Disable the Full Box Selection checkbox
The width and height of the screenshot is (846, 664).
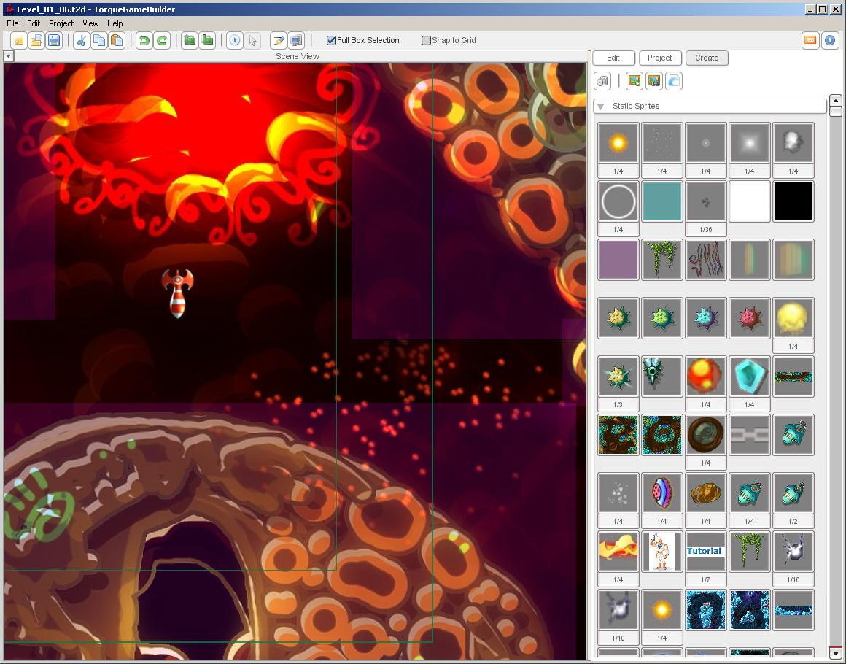tap(332, 40)
